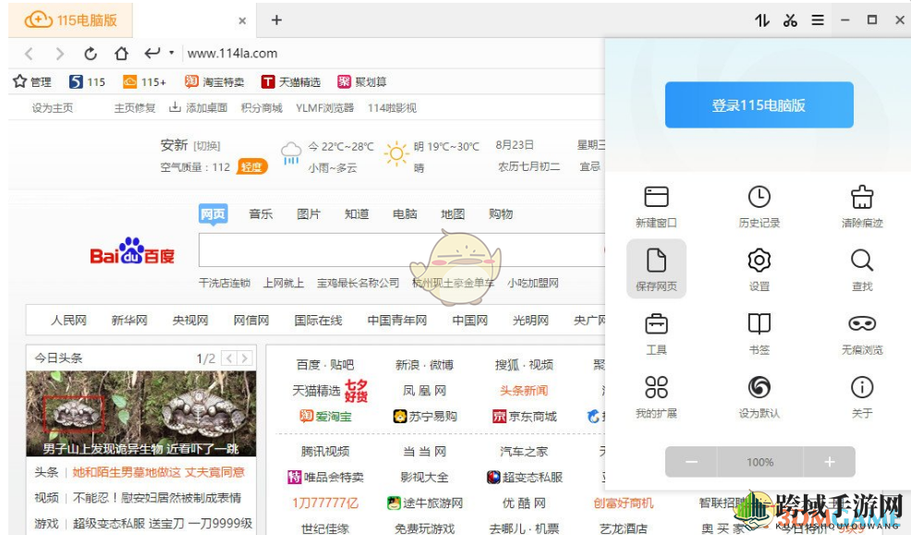Open the 115 bookmark

coord(87,82)
